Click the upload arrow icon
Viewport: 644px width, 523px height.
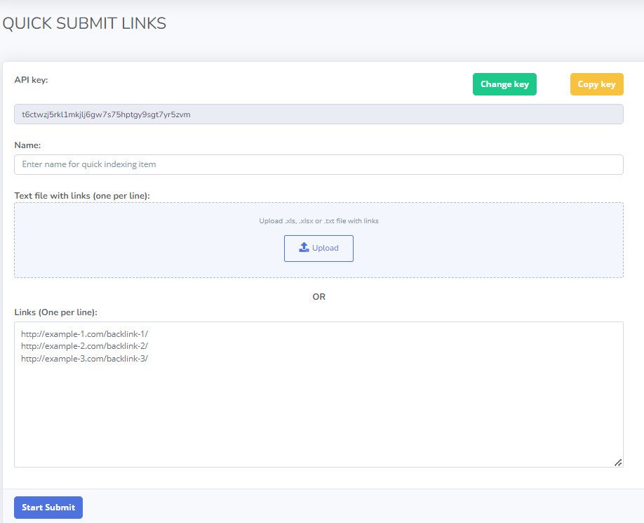tap(304, 248)
